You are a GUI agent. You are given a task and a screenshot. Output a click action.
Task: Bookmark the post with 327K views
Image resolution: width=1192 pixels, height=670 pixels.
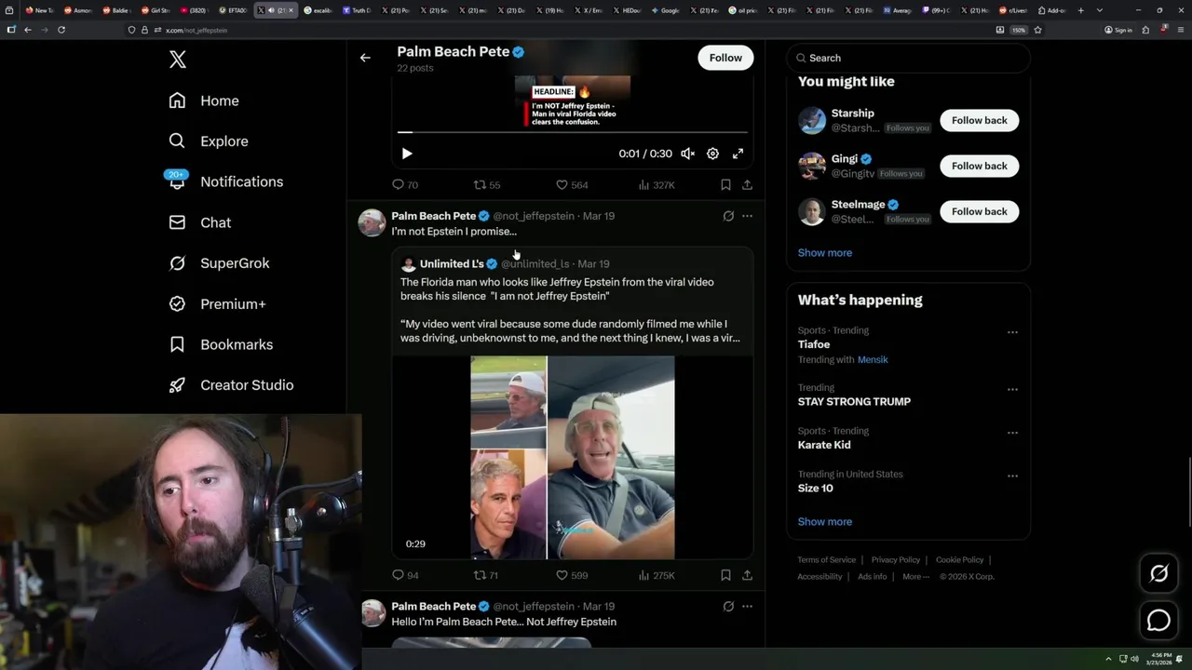(725, 185)
